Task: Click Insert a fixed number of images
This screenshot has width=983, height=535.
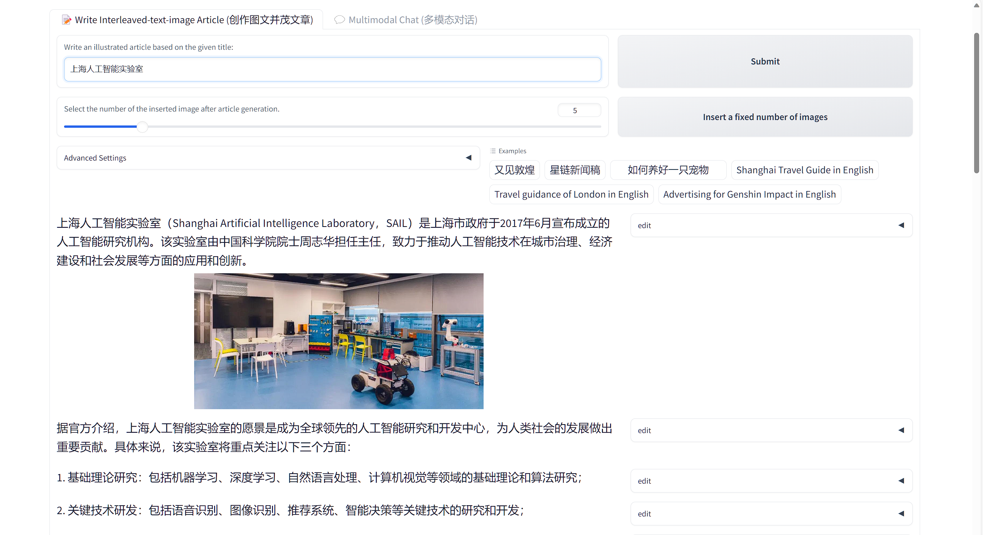Action: (x=765, y=117)
